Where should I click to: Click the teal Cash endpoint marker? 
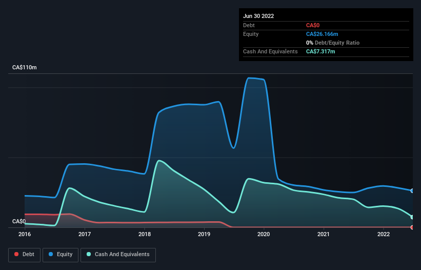(x=412, y=217)
